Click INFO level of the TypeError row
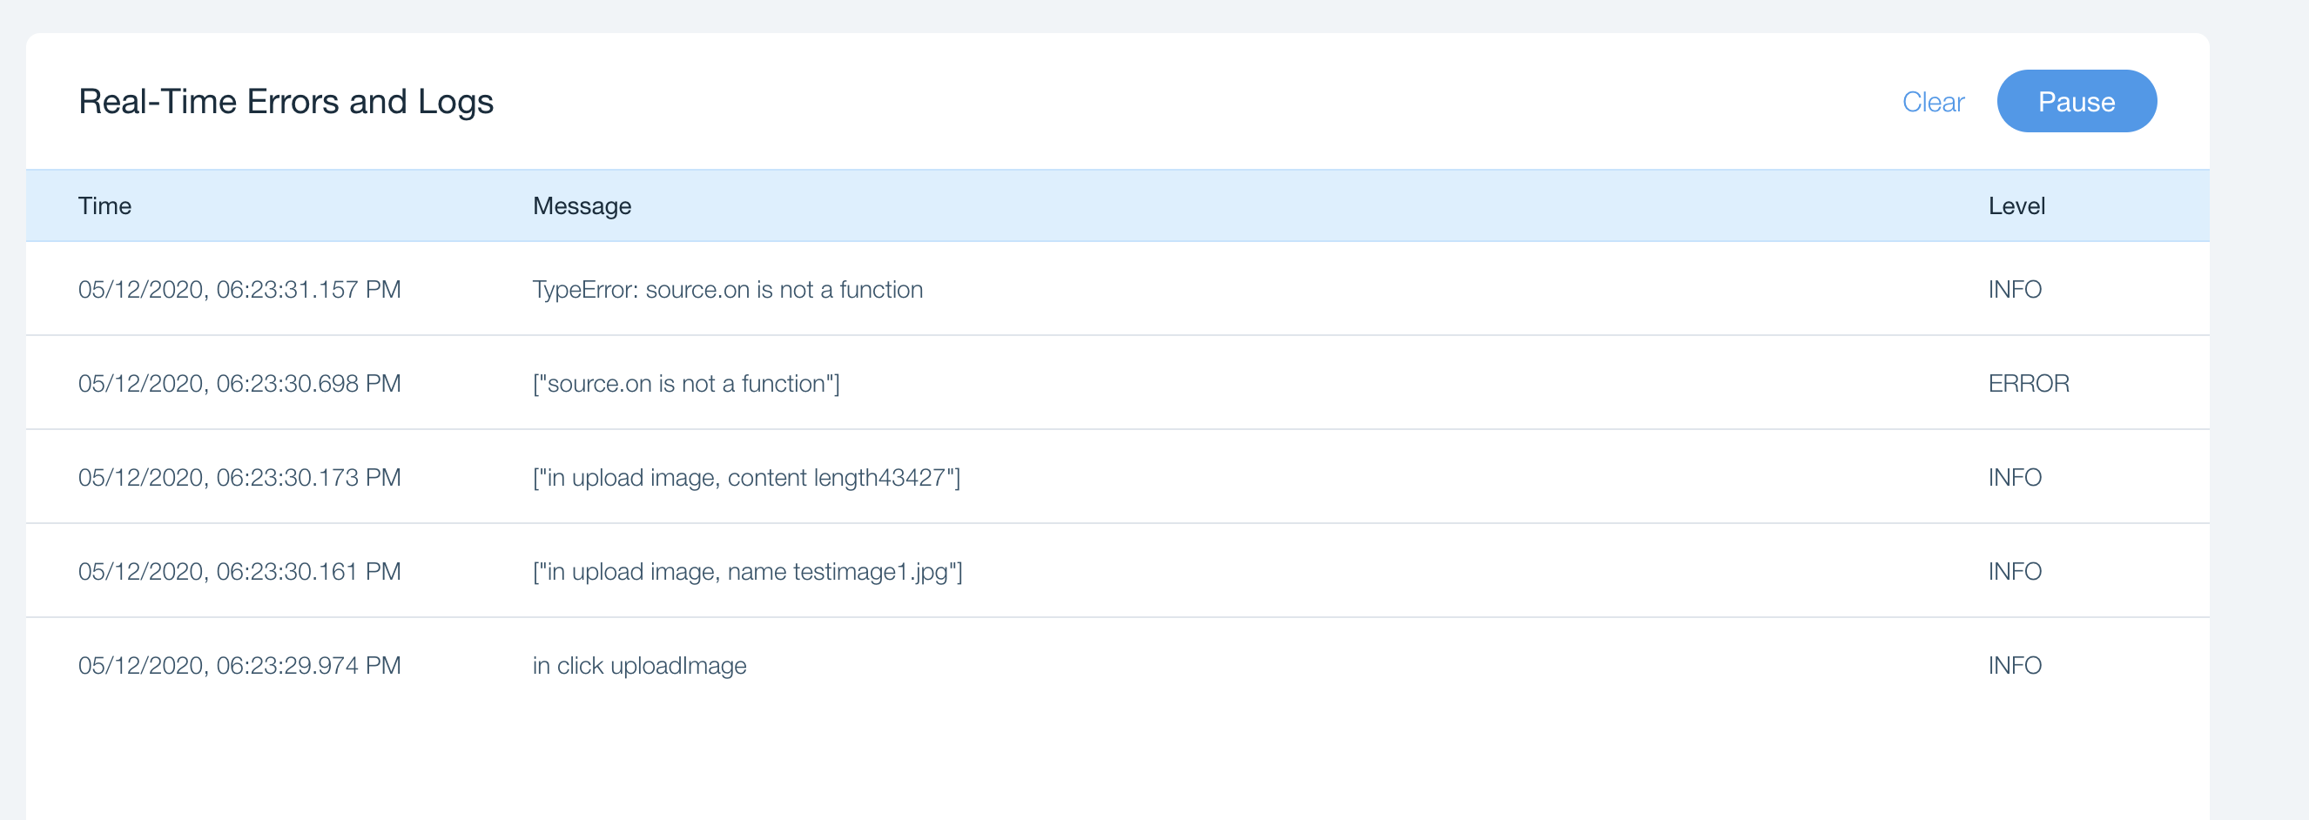Viewport: 2309px width, 820px height. [2014, 290]
